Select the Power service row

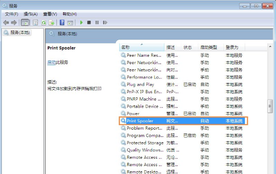point(182,114)
